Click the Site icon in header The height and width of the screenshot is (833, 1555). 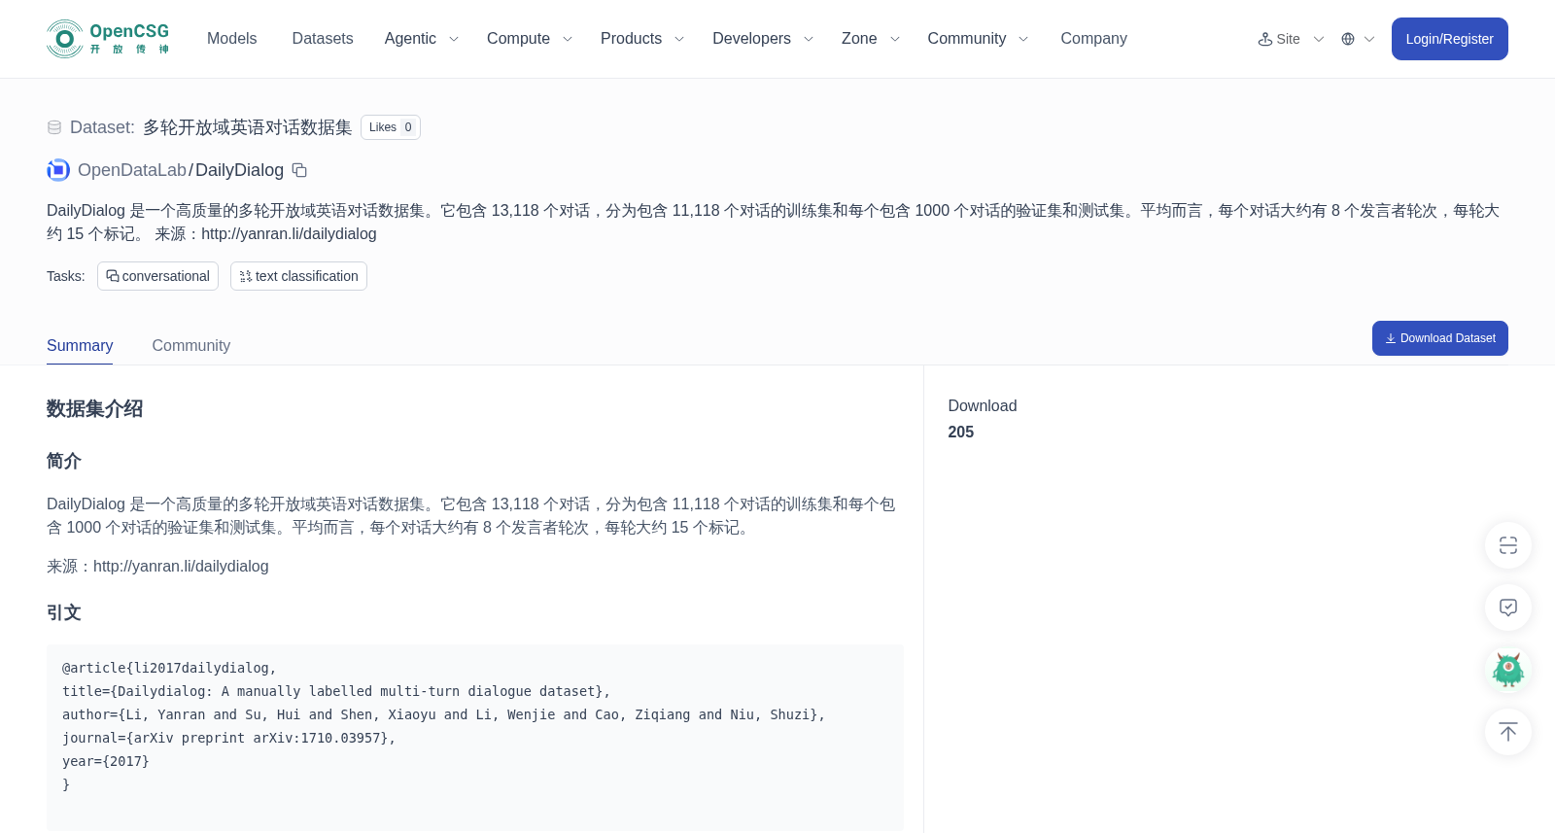click(x=1265, y=39)
